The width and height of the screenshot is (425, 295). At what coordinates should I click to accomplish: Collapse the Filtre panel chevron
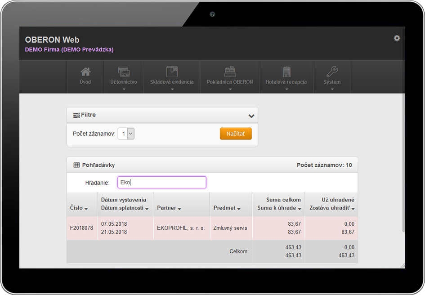click(x=251, y=116)
